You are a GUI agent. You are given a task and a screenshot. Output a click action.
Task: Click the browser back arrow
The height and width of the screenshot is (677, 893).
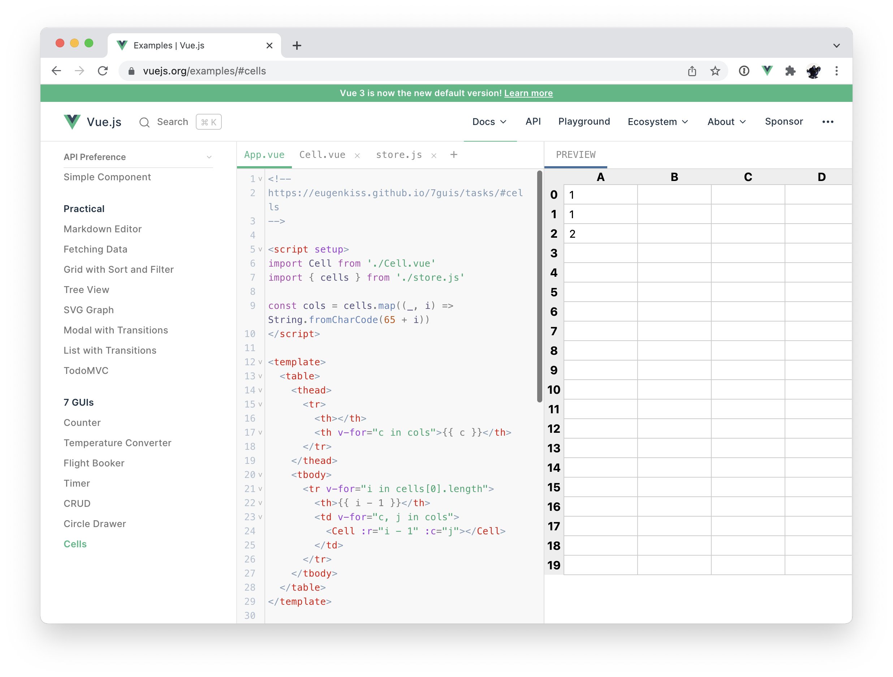[x=56, y=71]
